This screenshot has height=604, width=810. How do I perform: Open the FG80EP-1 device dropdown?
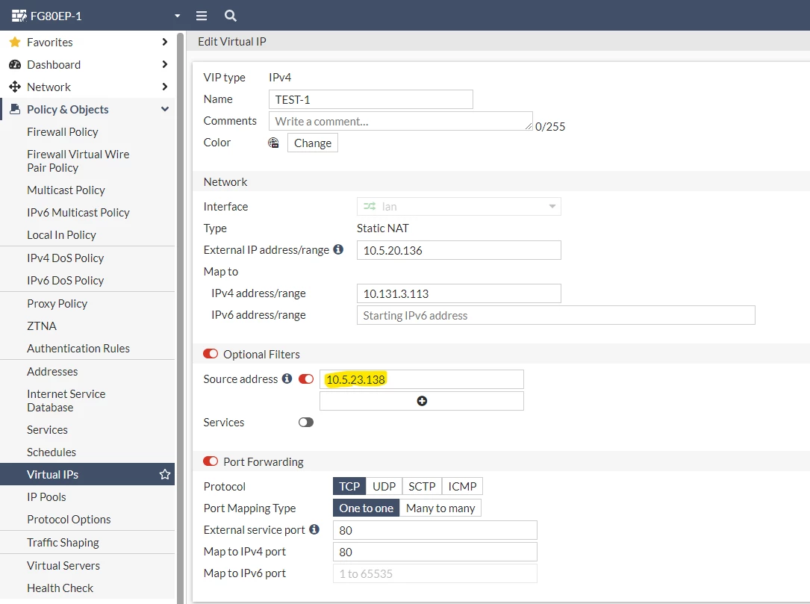pyautogui.click(x=177, y=16)
